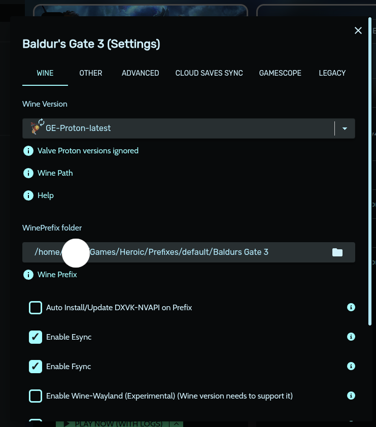Expand the Play Now (With Logs) arrow
The image size is (376, 427).
pyautogui.click(x=176, y=423)
